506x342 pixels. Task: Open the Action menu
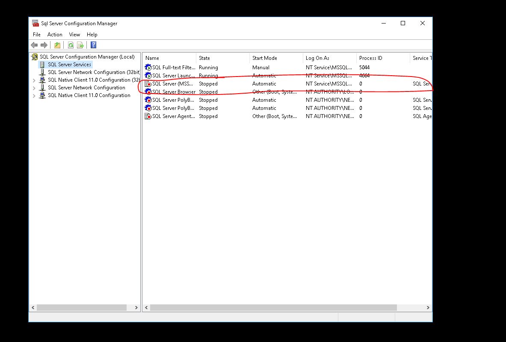55,35
